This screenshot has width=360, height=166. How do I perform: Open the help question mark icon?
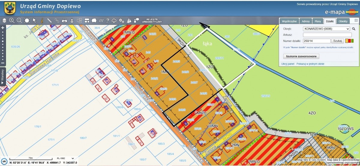[x=107, y=21]
